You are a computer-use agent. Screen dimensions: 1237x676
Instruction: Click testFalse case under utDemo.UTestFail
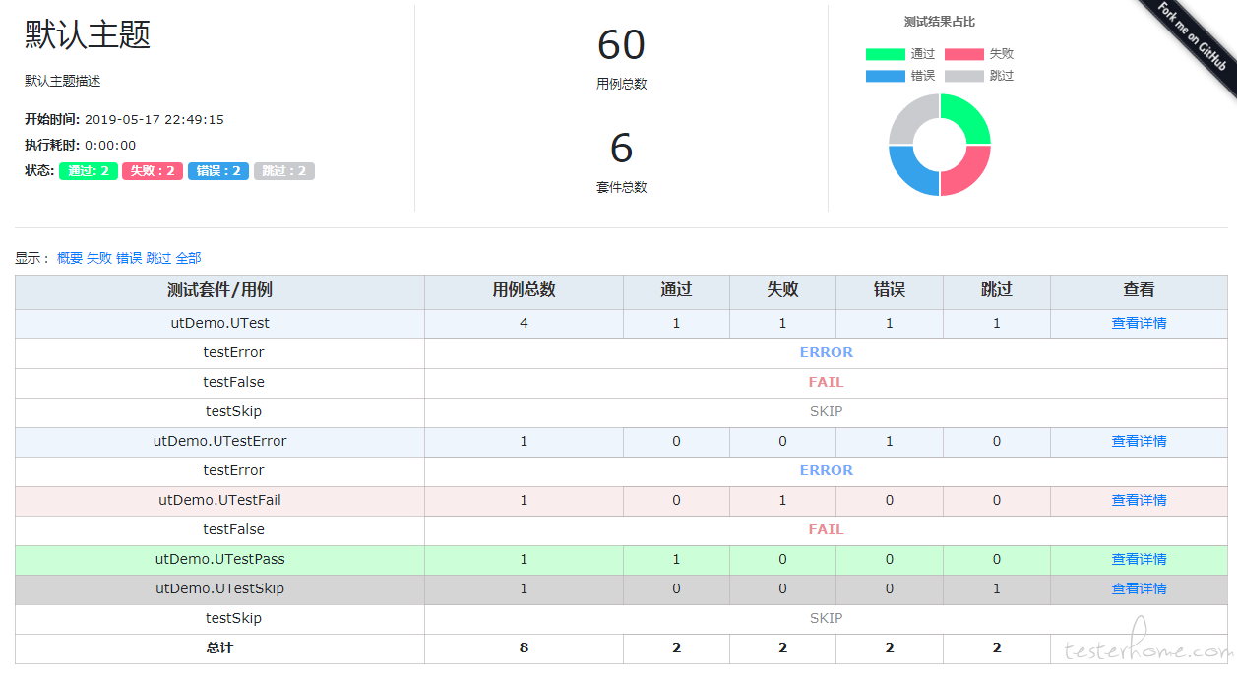coord(233,529)
